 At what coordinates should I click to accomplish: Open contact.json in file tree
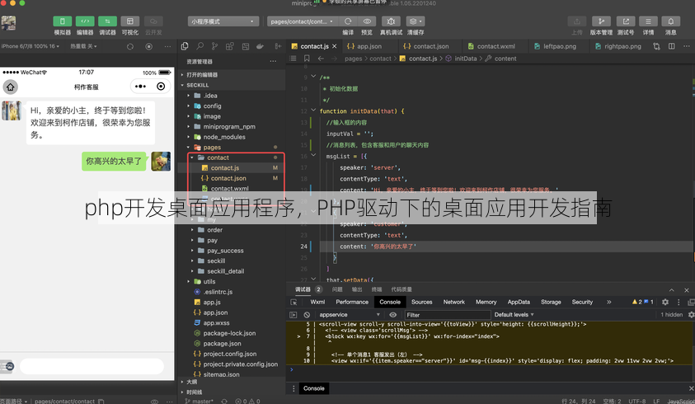[228, 178]
